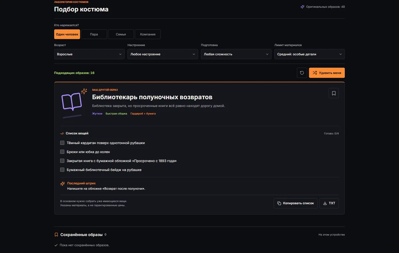Click the Гардероб + бумага tag
The width and height of the screenshot is (399, 253).
(143, 114)
